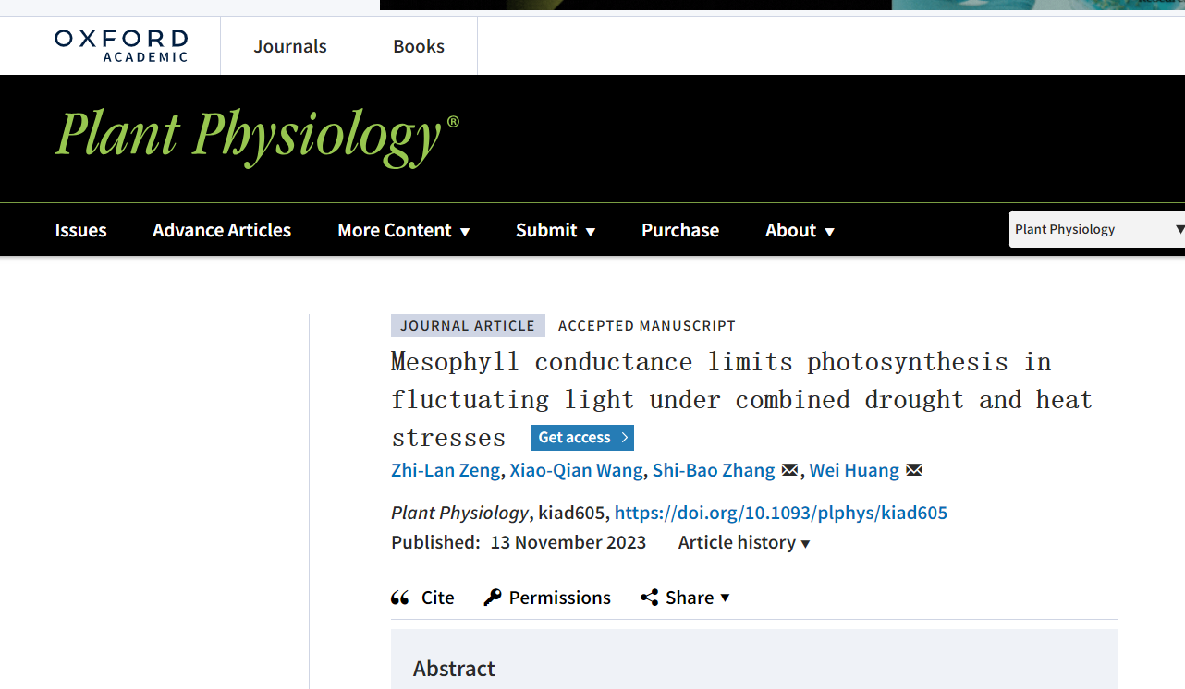Click the Cite quotation mark icon
Viewport: 1185px width, 689px height.
[400, 598]
